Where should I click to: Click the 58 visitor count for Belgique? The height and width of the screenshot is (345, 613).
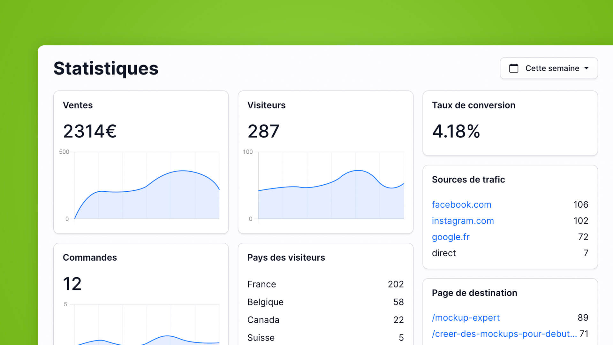[x=399, y=302]
